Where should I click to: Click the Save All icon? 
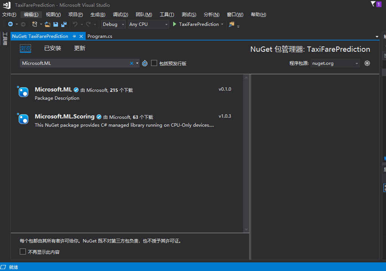pos(64,24)
